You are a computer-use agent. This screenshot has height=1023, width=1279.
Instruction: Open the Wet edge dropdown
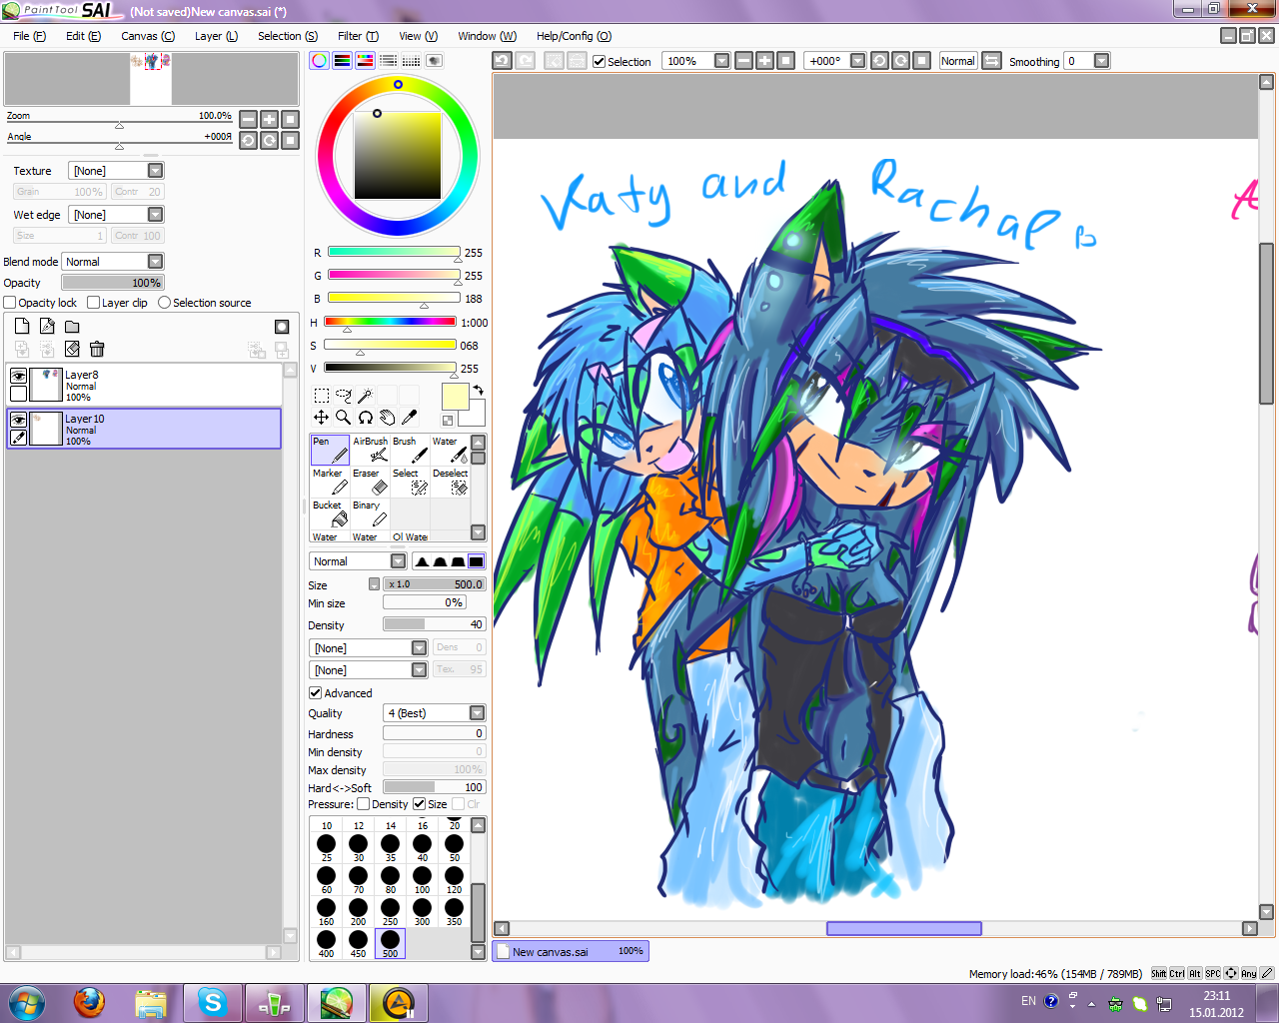(155, 215)
